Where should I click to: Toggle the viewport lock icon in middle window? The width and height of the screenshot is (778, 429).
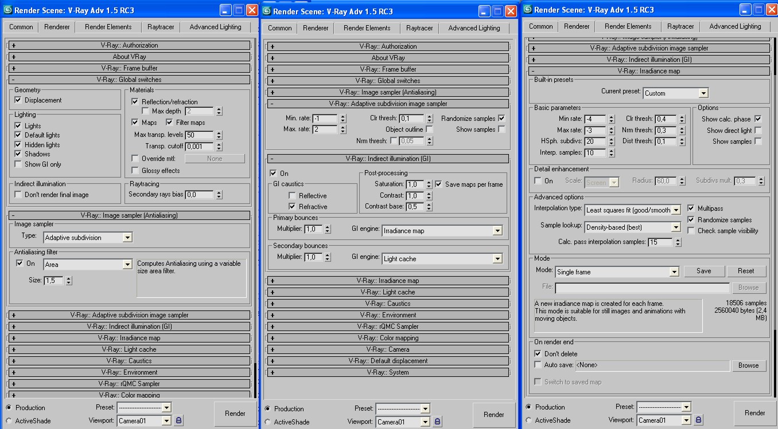[x=437, y=422]
